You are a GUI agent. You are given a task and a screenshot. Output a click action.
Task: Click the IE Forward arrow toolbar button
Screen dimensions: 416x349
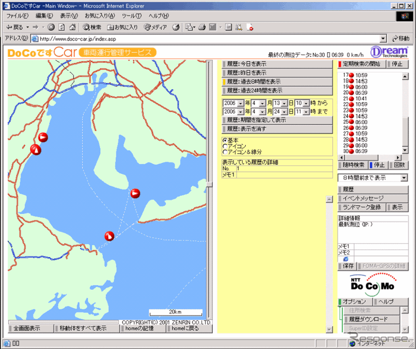(x=36, y=27)
